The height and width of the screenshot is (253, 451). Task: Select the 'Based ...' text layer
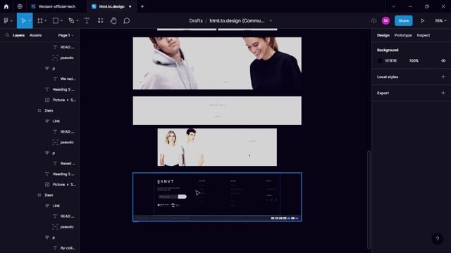pyautogui.click(x=68, y=163)
